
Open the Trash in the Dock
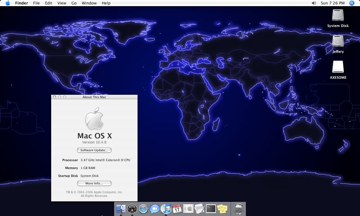tap(238, 209)
